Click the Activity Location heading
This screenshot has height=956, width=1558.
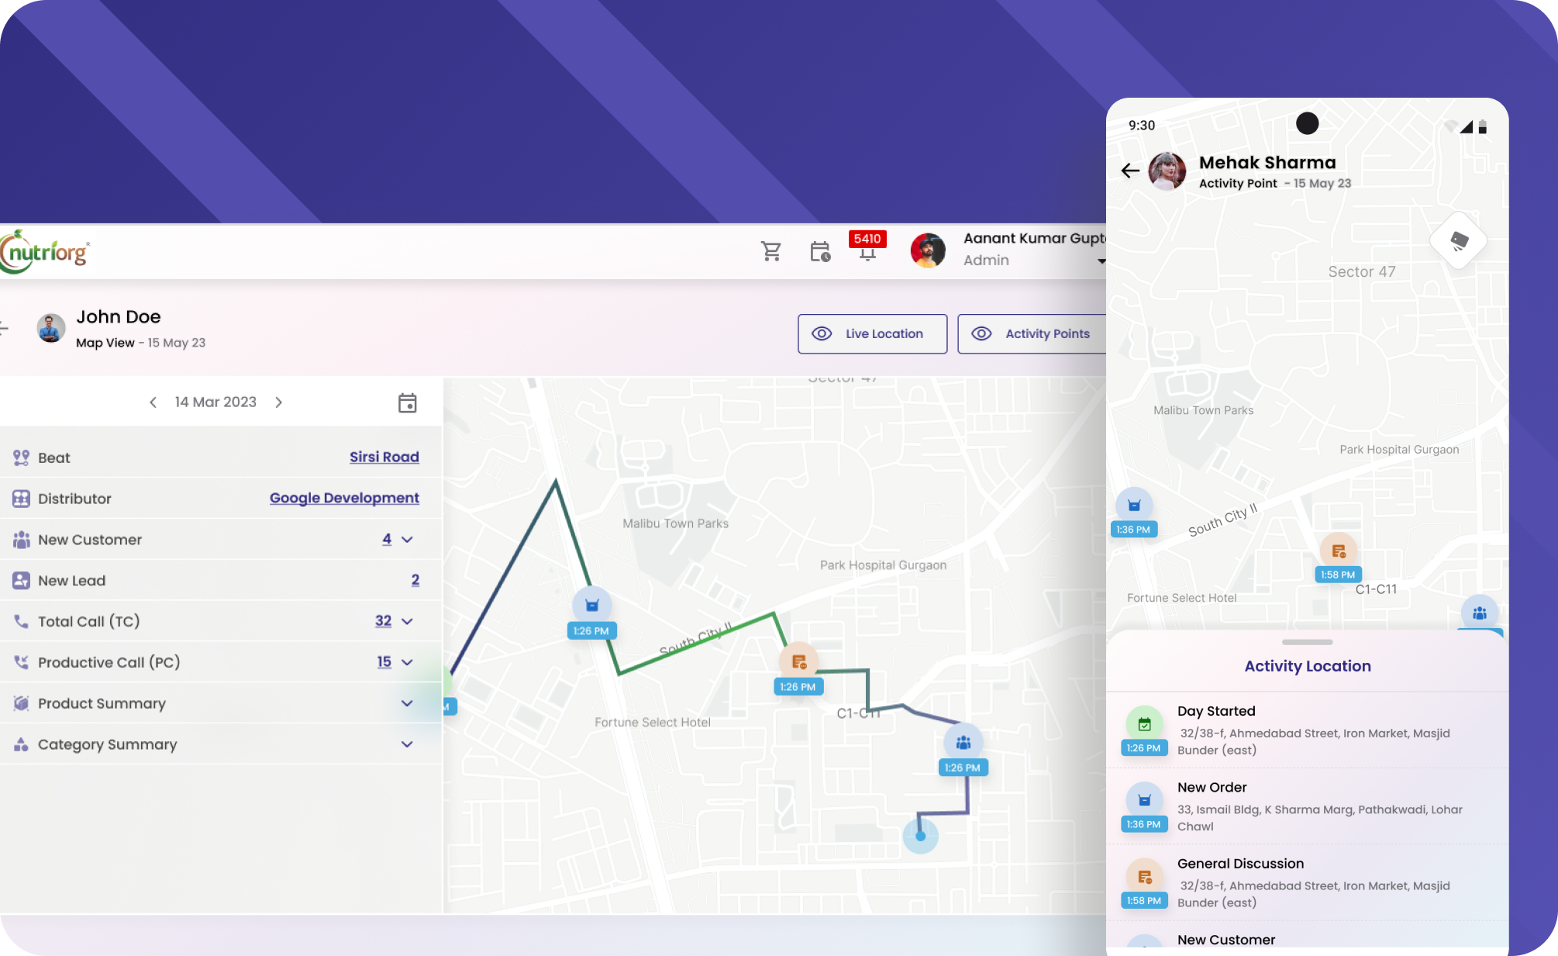(1308, 666)
